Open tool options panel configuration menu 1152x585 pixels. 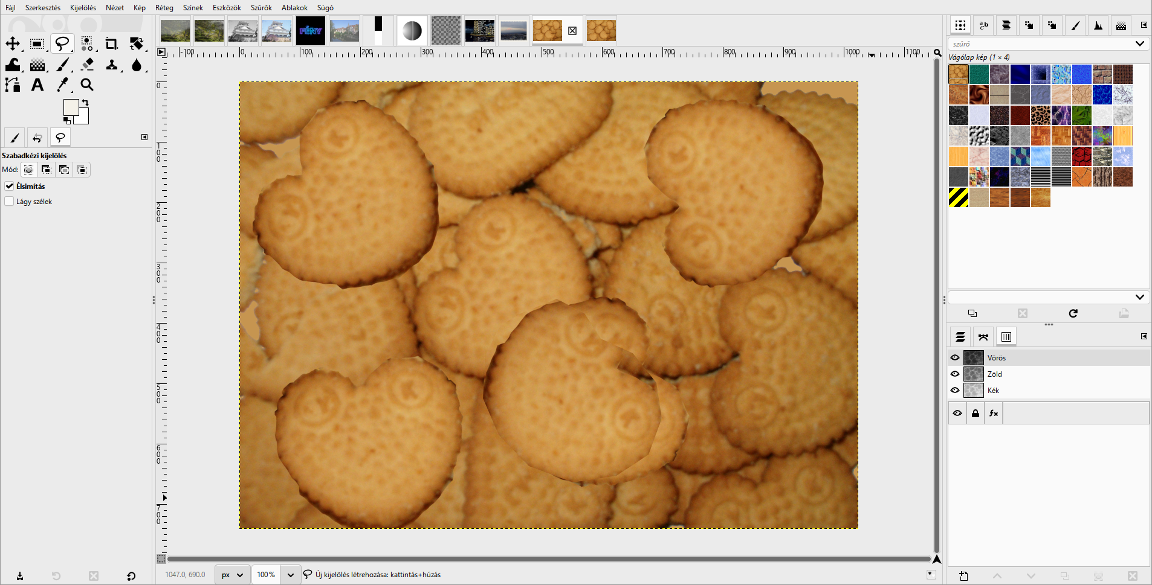144,137
